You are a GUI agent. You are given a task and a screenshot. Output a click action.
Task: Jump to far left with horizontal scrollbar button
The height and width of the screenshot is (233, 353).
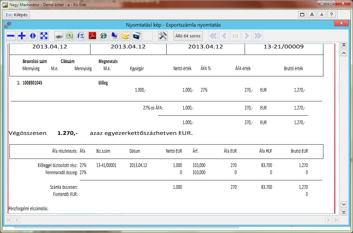[9, 220]
